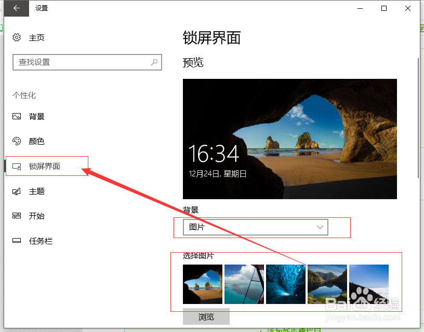Select the airplane wing picture thumbnail

coord(244,283)
